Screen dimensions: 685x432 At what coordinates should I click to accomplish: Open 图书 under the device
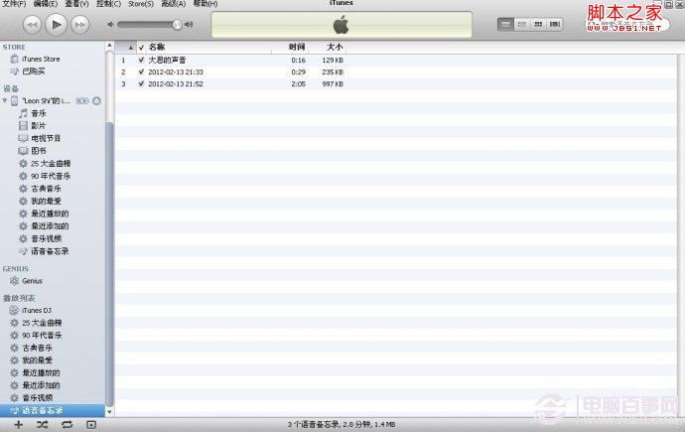[39, 151]
